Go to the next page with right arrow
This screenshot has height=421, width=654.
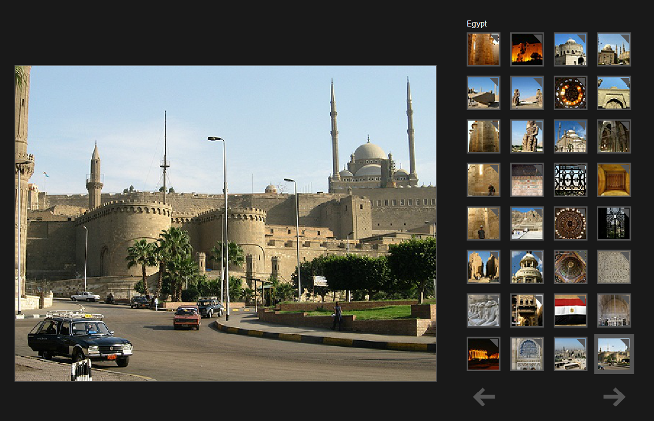click(614, 397)
